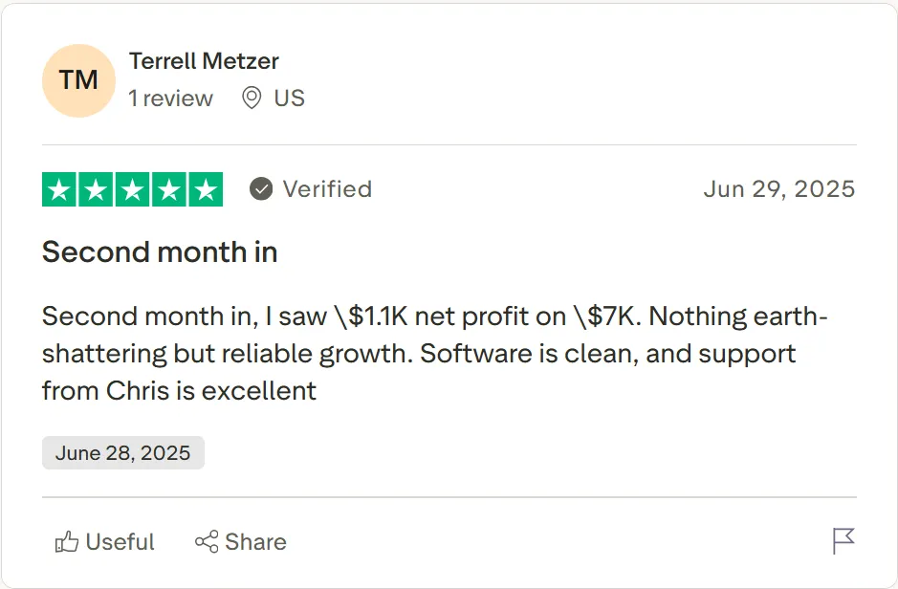Click the Verified checkmark badge icon
Viewport: 898px width, 589px height.
(x=261, y=189)
